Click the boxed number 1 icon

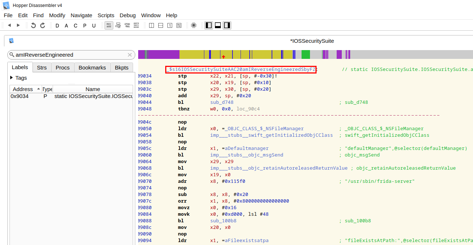170,25
